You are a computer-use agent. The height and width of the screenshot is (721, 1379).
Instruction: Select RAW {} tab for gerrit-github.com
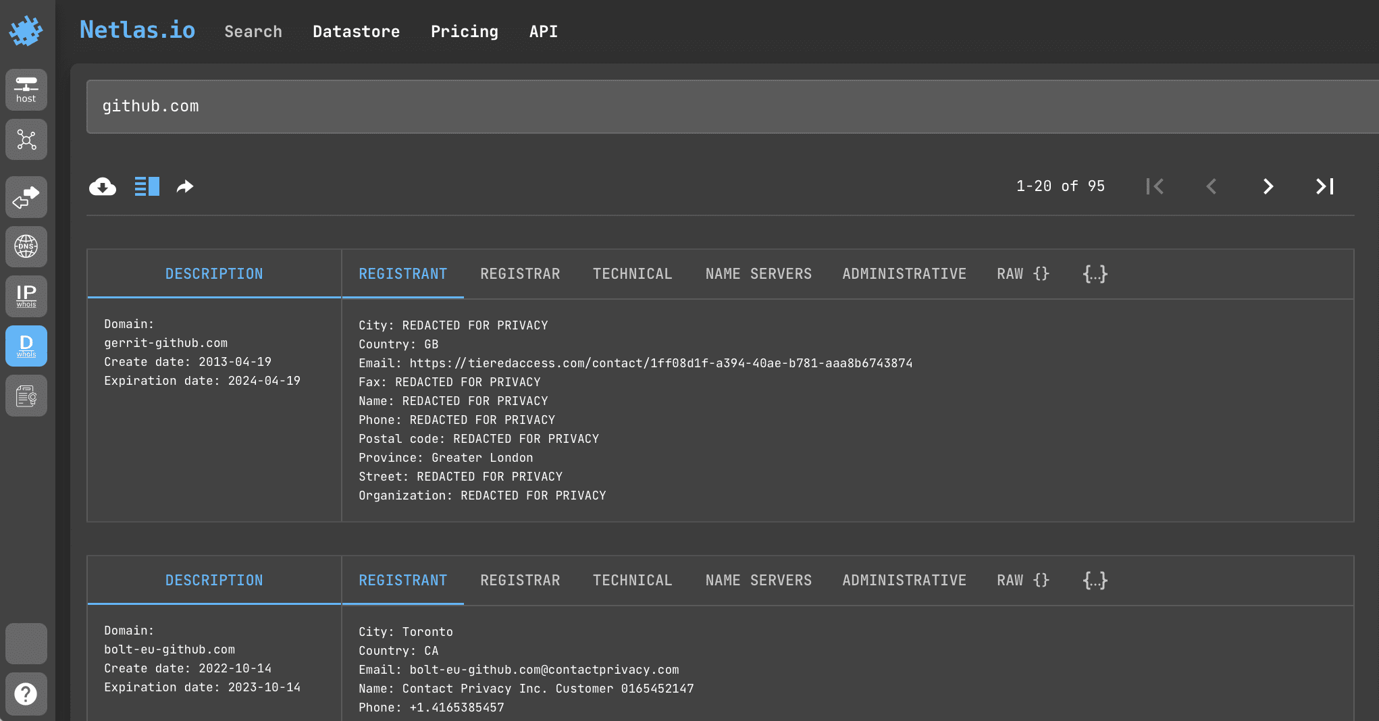click(x=1023, y=274)
